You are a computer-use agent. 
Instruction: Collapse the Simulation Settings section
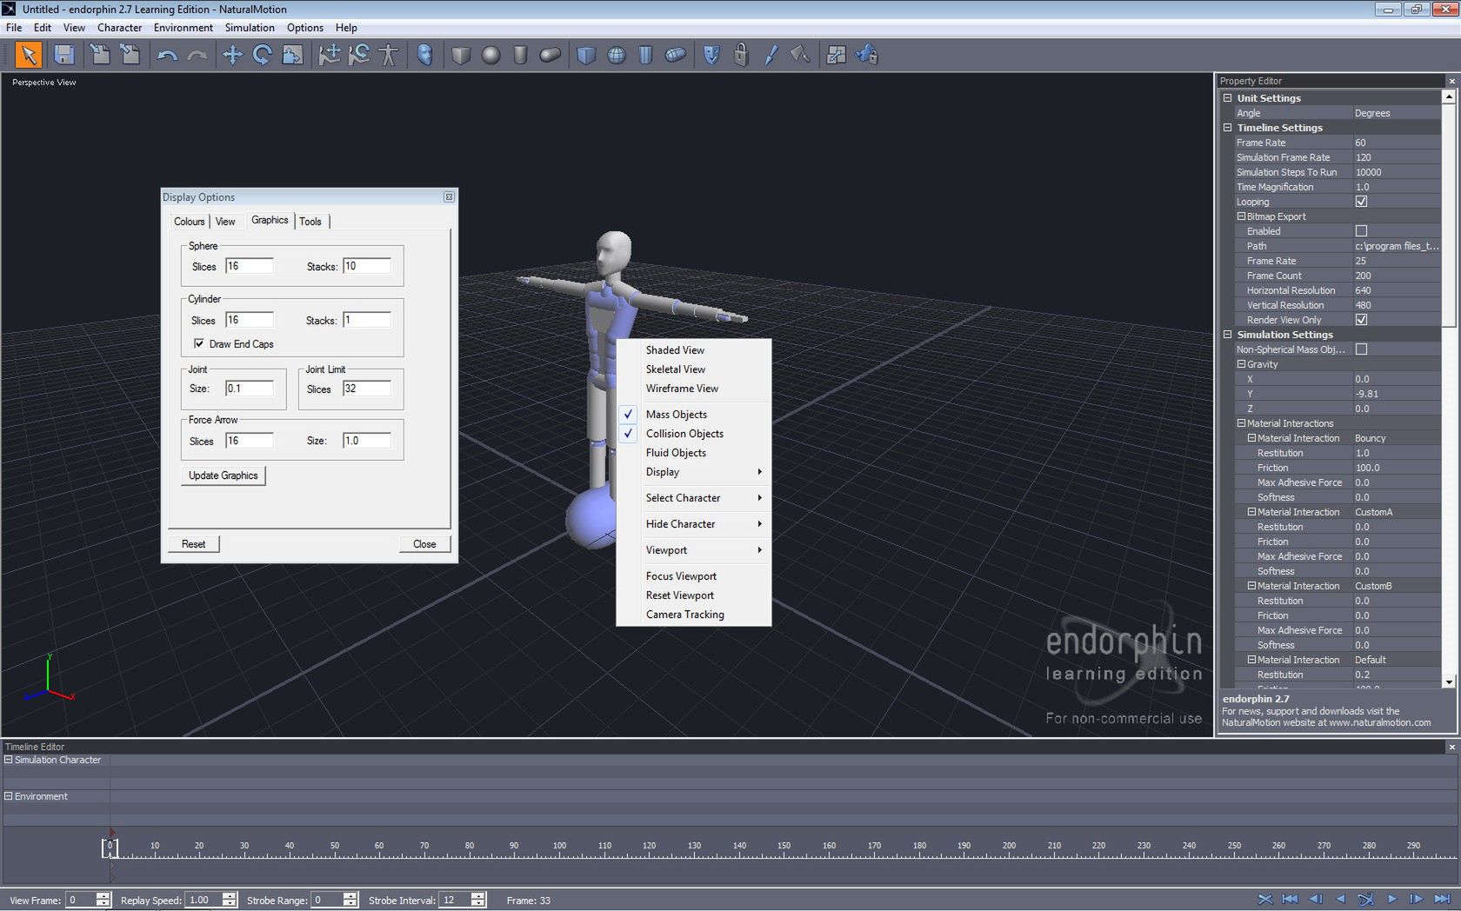[x=1227, y=335]
